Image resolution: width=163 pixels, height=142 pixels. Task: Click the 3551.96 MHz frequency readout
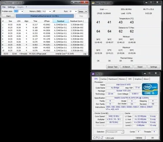126,9
